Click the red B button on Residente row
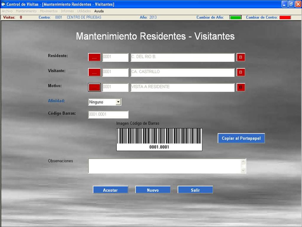 241,57
